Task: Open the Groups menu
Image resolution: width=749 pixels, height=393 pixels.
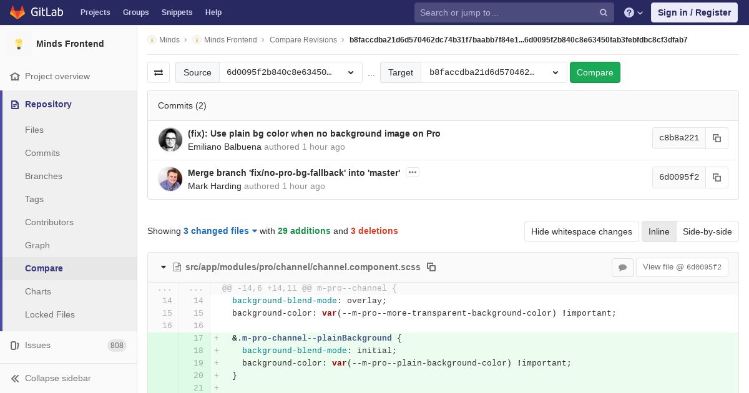Action: 135,12
